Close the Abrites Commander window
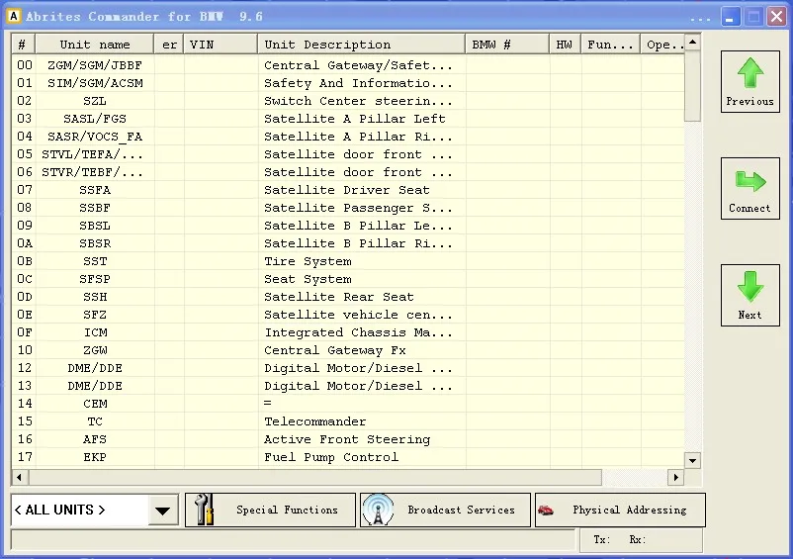 (776, 17)
